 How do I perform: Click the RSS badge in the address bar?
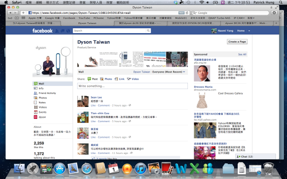(181, 13)
